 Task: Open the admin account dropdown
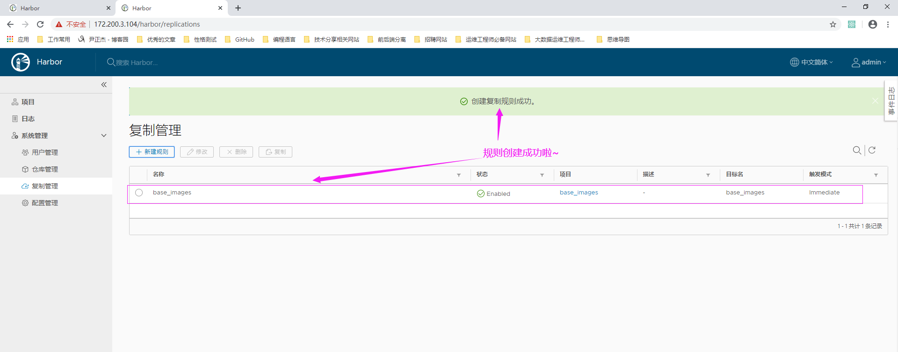point(869,62)
